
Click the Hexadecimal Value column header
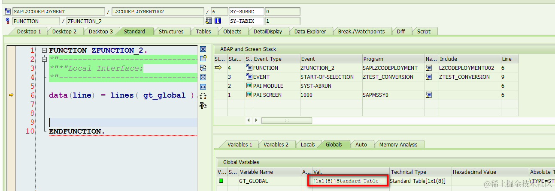click(490, 172)
